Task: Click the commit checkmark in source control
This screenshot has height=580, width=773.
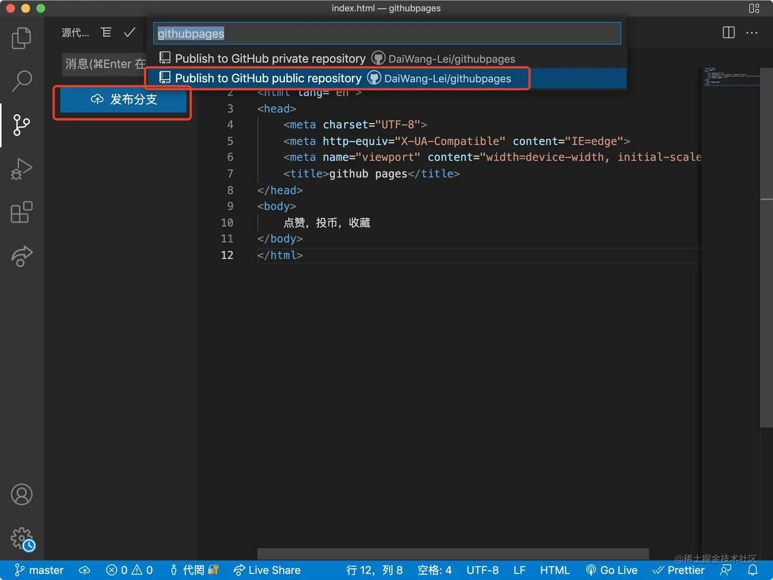Action: (x=130, y=33)
